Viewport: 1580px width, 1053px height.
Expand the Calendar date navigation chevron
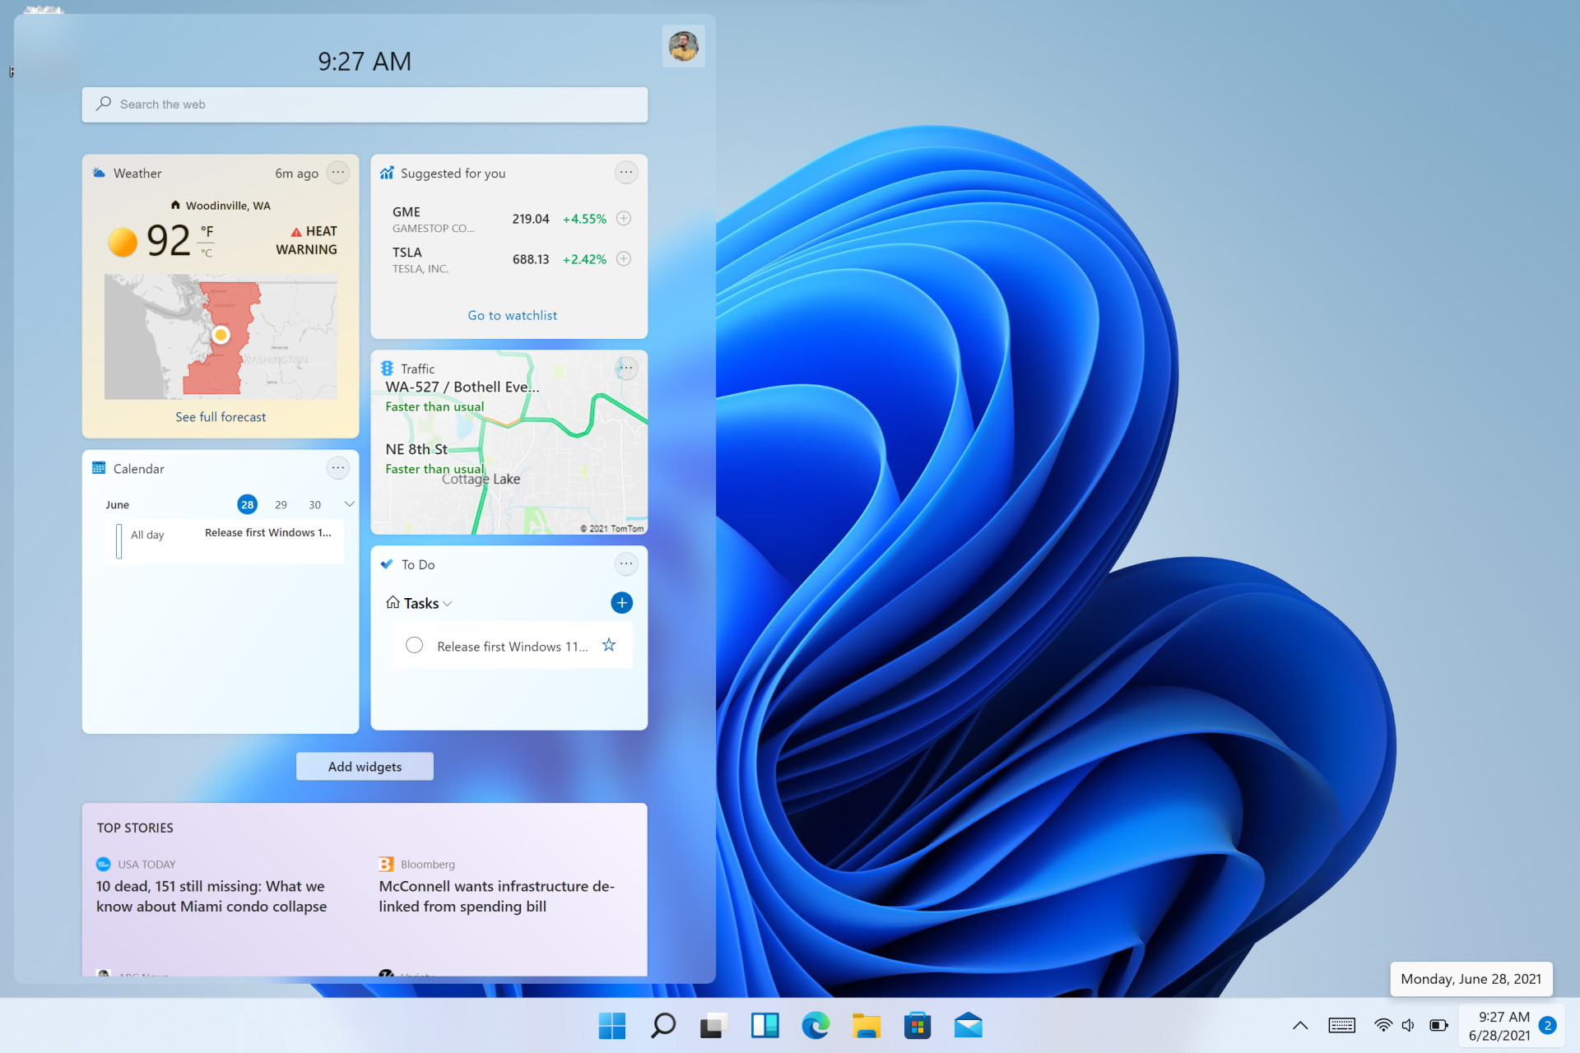point(349,504)
